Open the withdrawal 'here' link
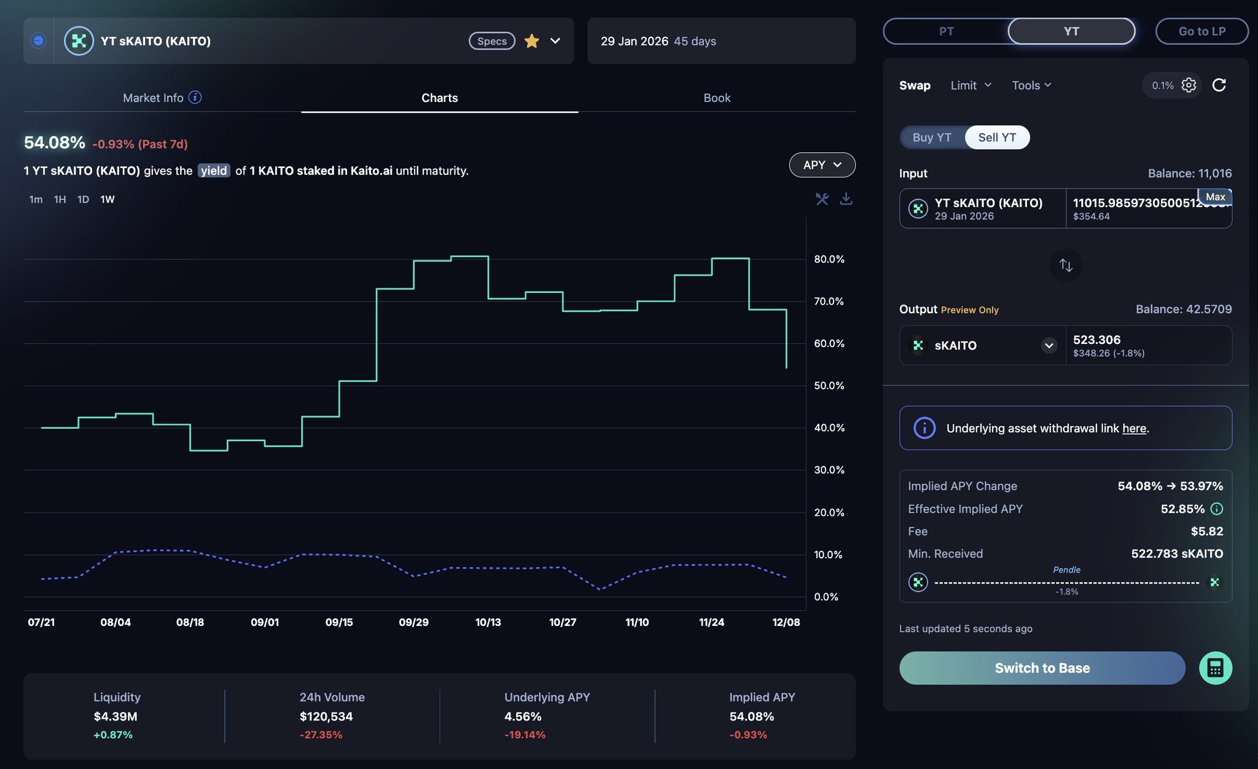 coord(1134,429)
